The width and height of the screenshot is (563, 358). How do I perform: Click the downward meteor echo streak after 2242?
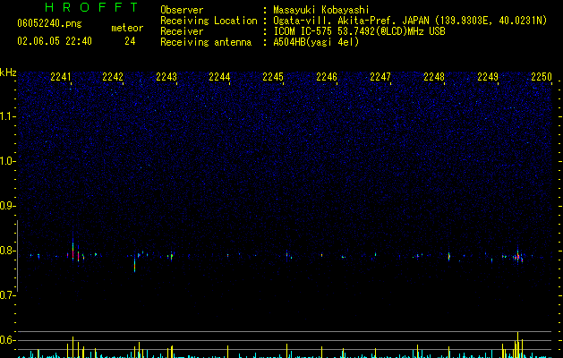tap(134, 265)
